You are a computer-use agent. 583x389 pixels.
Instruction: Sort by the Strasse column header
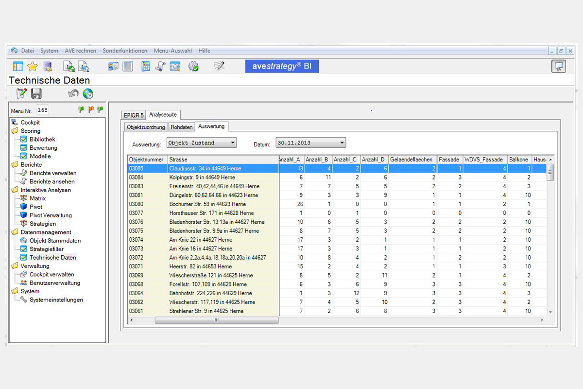click(x=223, y=159)
